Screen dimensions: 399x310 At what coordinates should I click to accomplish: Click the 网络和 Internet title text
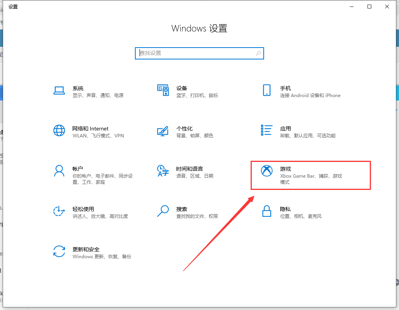pos(90,129)
